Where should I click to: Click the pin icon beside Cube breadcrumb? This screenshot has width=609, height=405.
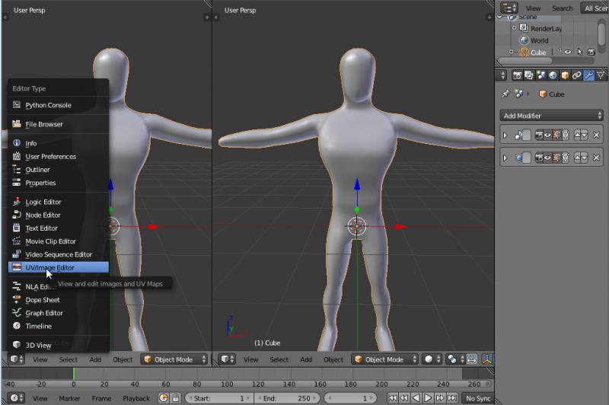coord(505,94)
